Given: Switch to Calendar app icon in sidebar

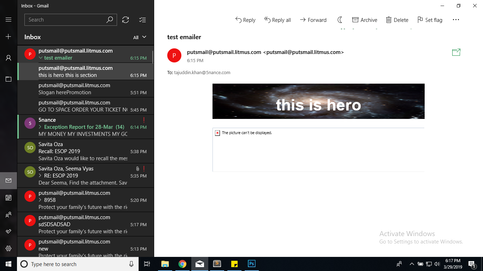Looking at the screenshot, I should (8, 198).
